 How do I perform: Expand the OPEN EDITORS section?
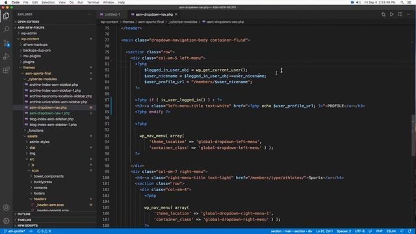pyautogui.click(x=28, y=21)
